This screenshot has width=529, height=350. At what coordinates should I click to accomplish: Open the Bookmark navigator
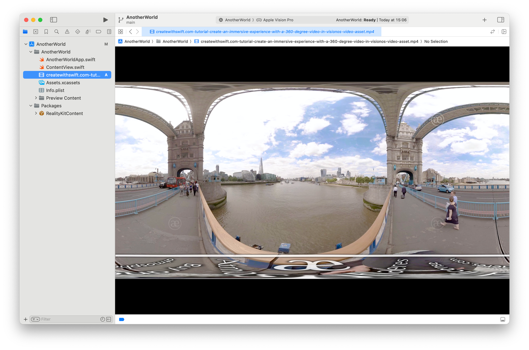(46, 31)
